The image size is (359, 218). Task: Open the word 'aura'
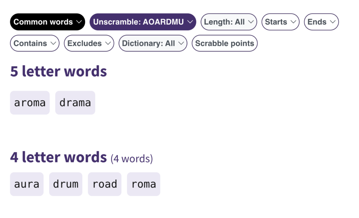[27, 184]
